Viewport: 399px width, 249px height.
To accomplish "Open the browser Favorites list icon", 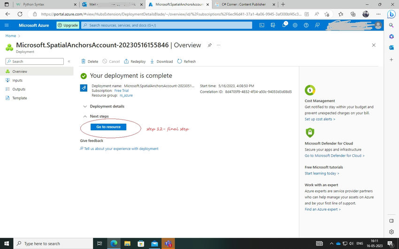I will (x=341, y=14).
